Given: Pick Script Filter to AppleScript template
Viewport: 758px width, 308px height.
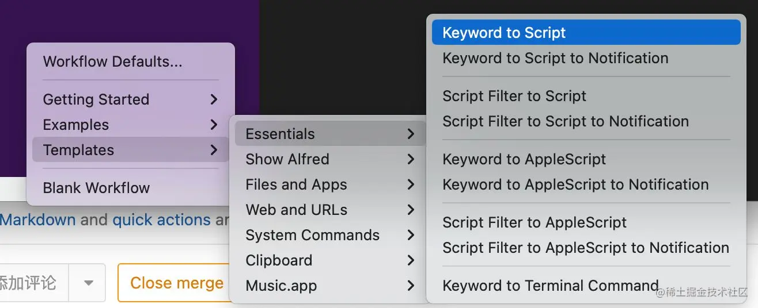Looking at the screenshot, I should [x=534, y=222].
